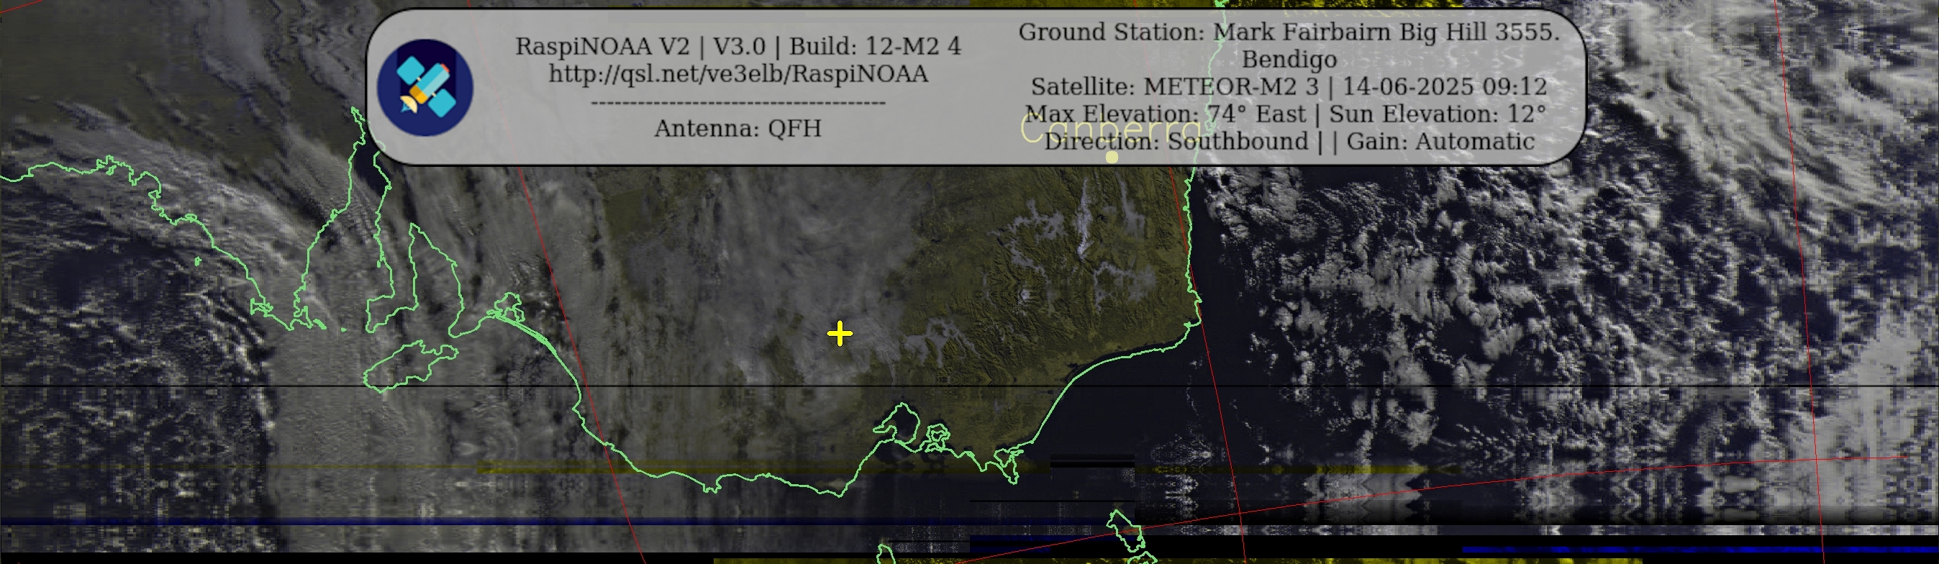
Task: Click the Ground Station: Mark Fairbairn text
Action: click(1289, 32)
